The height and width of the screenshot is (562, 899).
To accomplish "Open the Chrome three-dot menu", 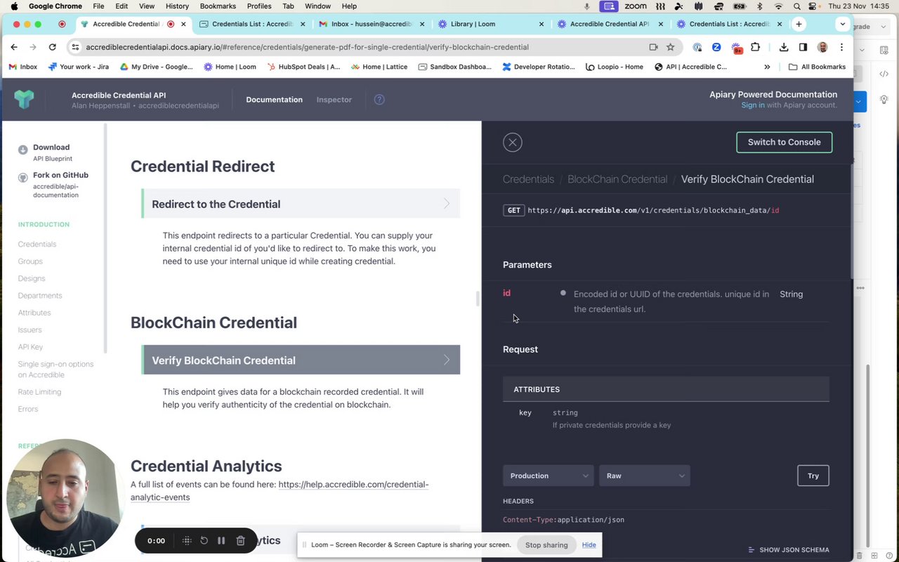I will pos(841,47).
